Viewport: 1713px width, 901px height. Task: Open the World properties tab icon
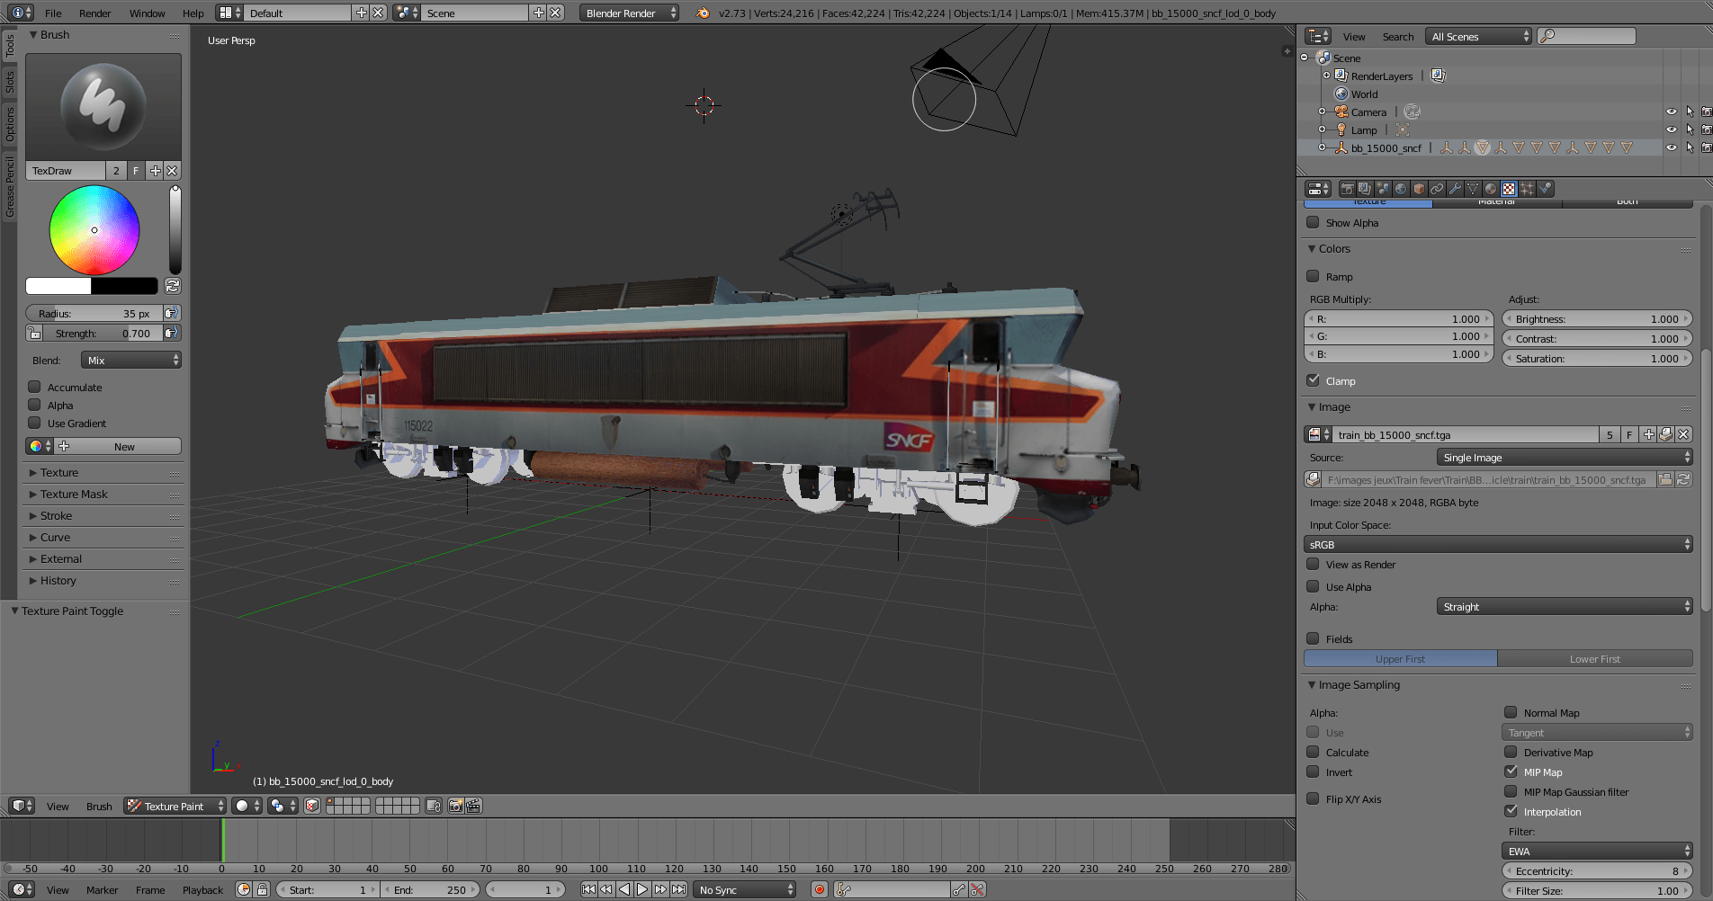point(1401,189)
